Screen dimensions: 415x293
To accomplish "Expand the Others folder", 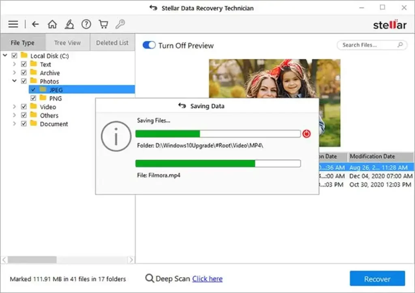I will 15,115.
